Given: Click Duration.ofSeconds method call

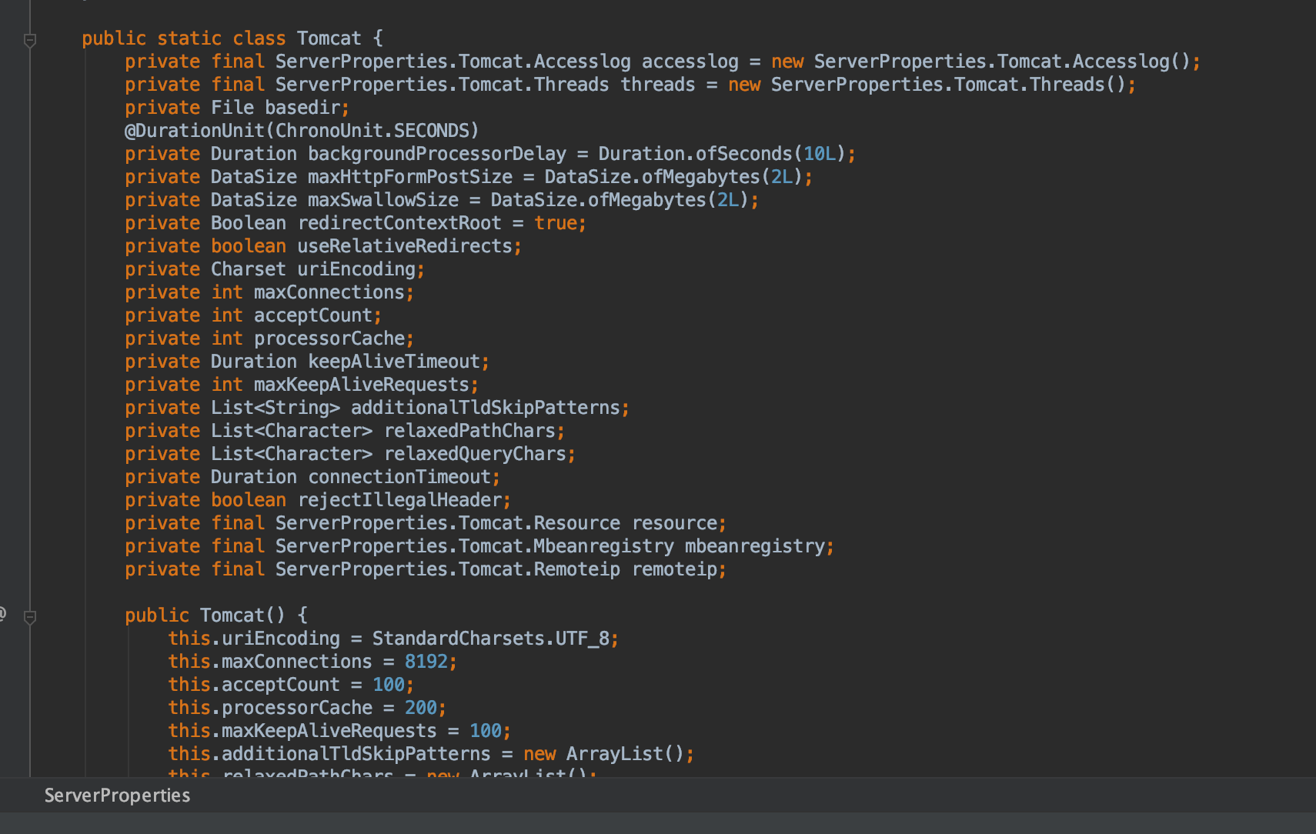Looking at the screenshot, I should point(696,154).
